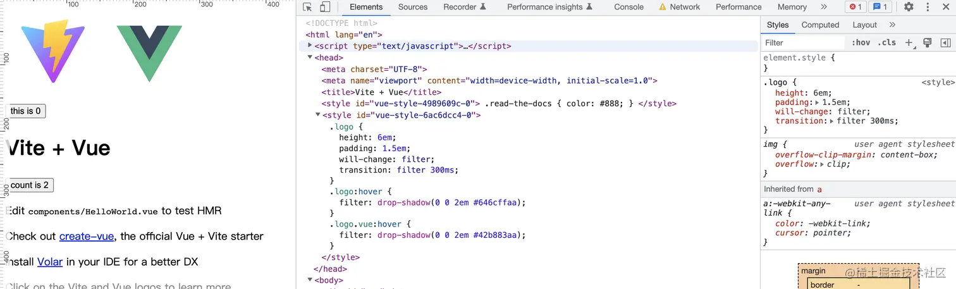Image resolution: width=956 pixels, height=289 pixels.
Task: Select the meta charset UTF-8 node
Action: [374, 70]
